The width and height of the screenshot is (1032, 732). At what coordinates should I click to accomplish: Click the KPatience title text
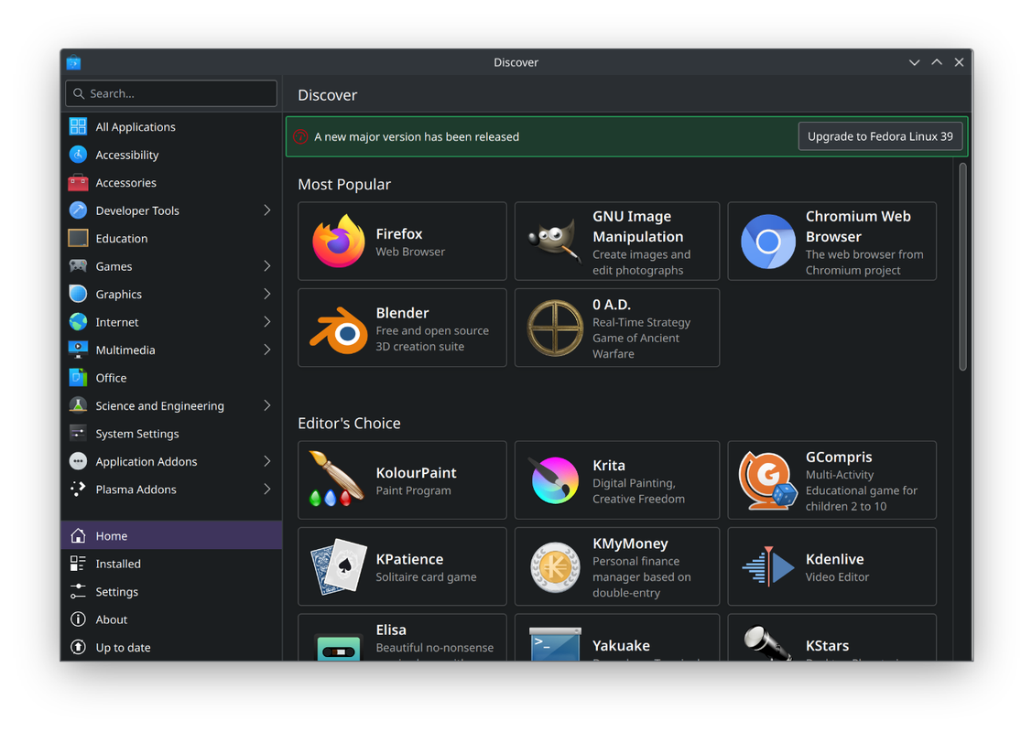(x=409, y=559)
